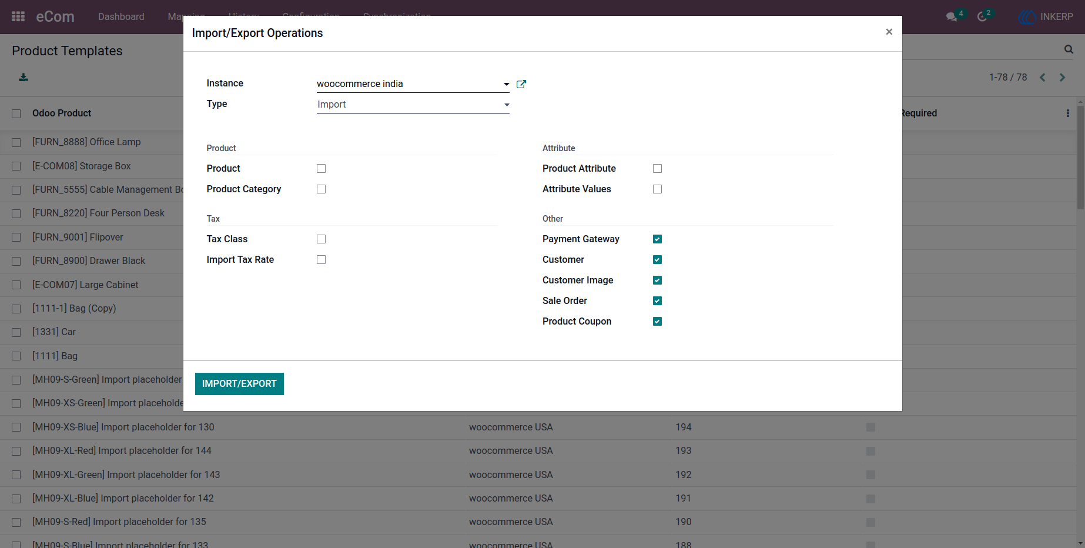Open the [E-COM07] Large Cabinet row
This screenshot has height=548, width=1085.
(85, 285)
